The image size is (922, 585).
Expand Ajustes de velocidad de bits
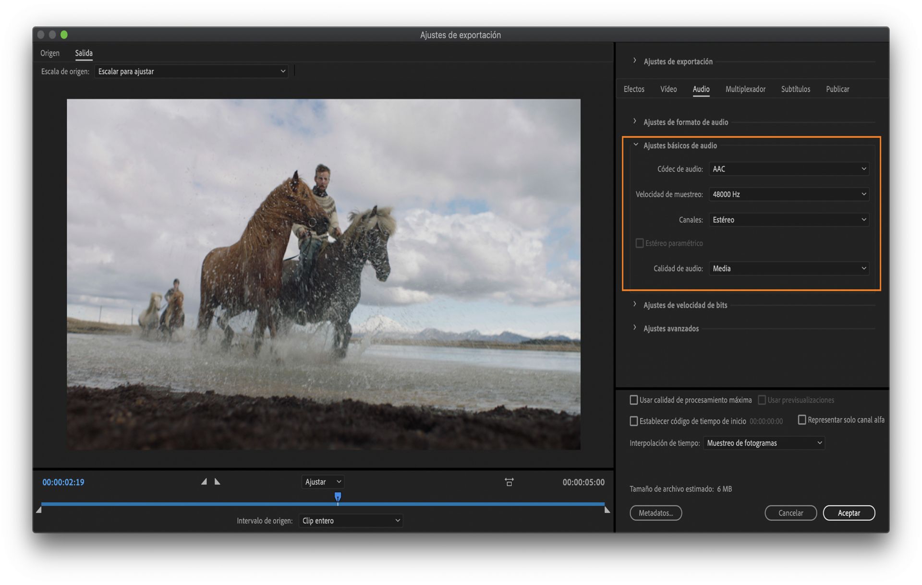pyautogui.click(x=635, y=305)
